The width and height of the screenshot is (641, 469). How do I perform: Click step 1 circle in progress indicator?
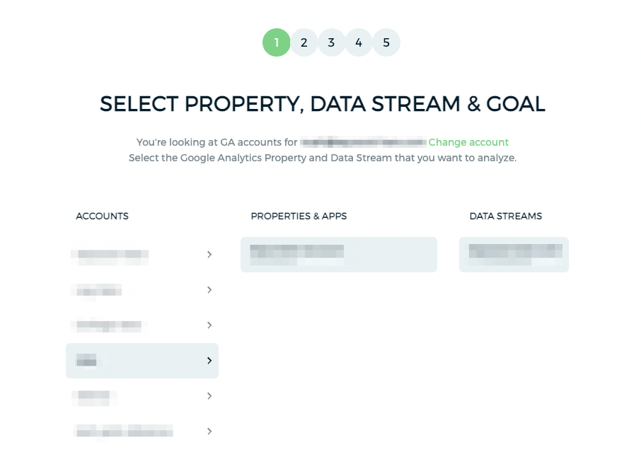coord(277,42)
